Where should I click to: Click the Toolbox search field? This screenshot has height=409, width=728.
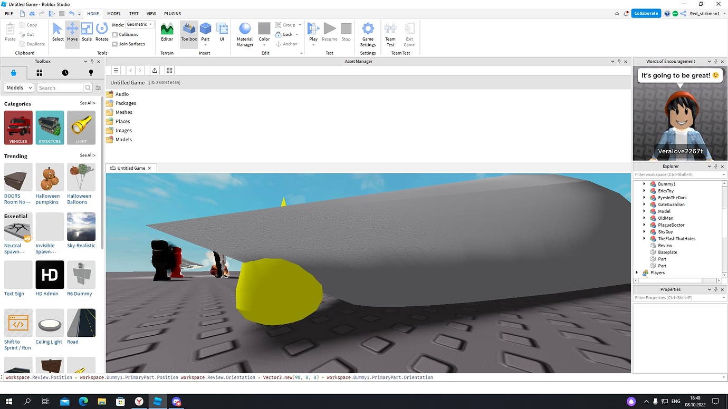point(60,87)
